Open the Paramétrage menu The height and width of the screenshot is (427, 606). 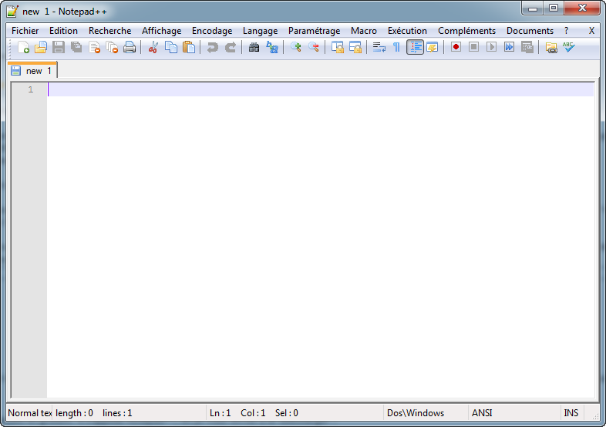point(315,31)
